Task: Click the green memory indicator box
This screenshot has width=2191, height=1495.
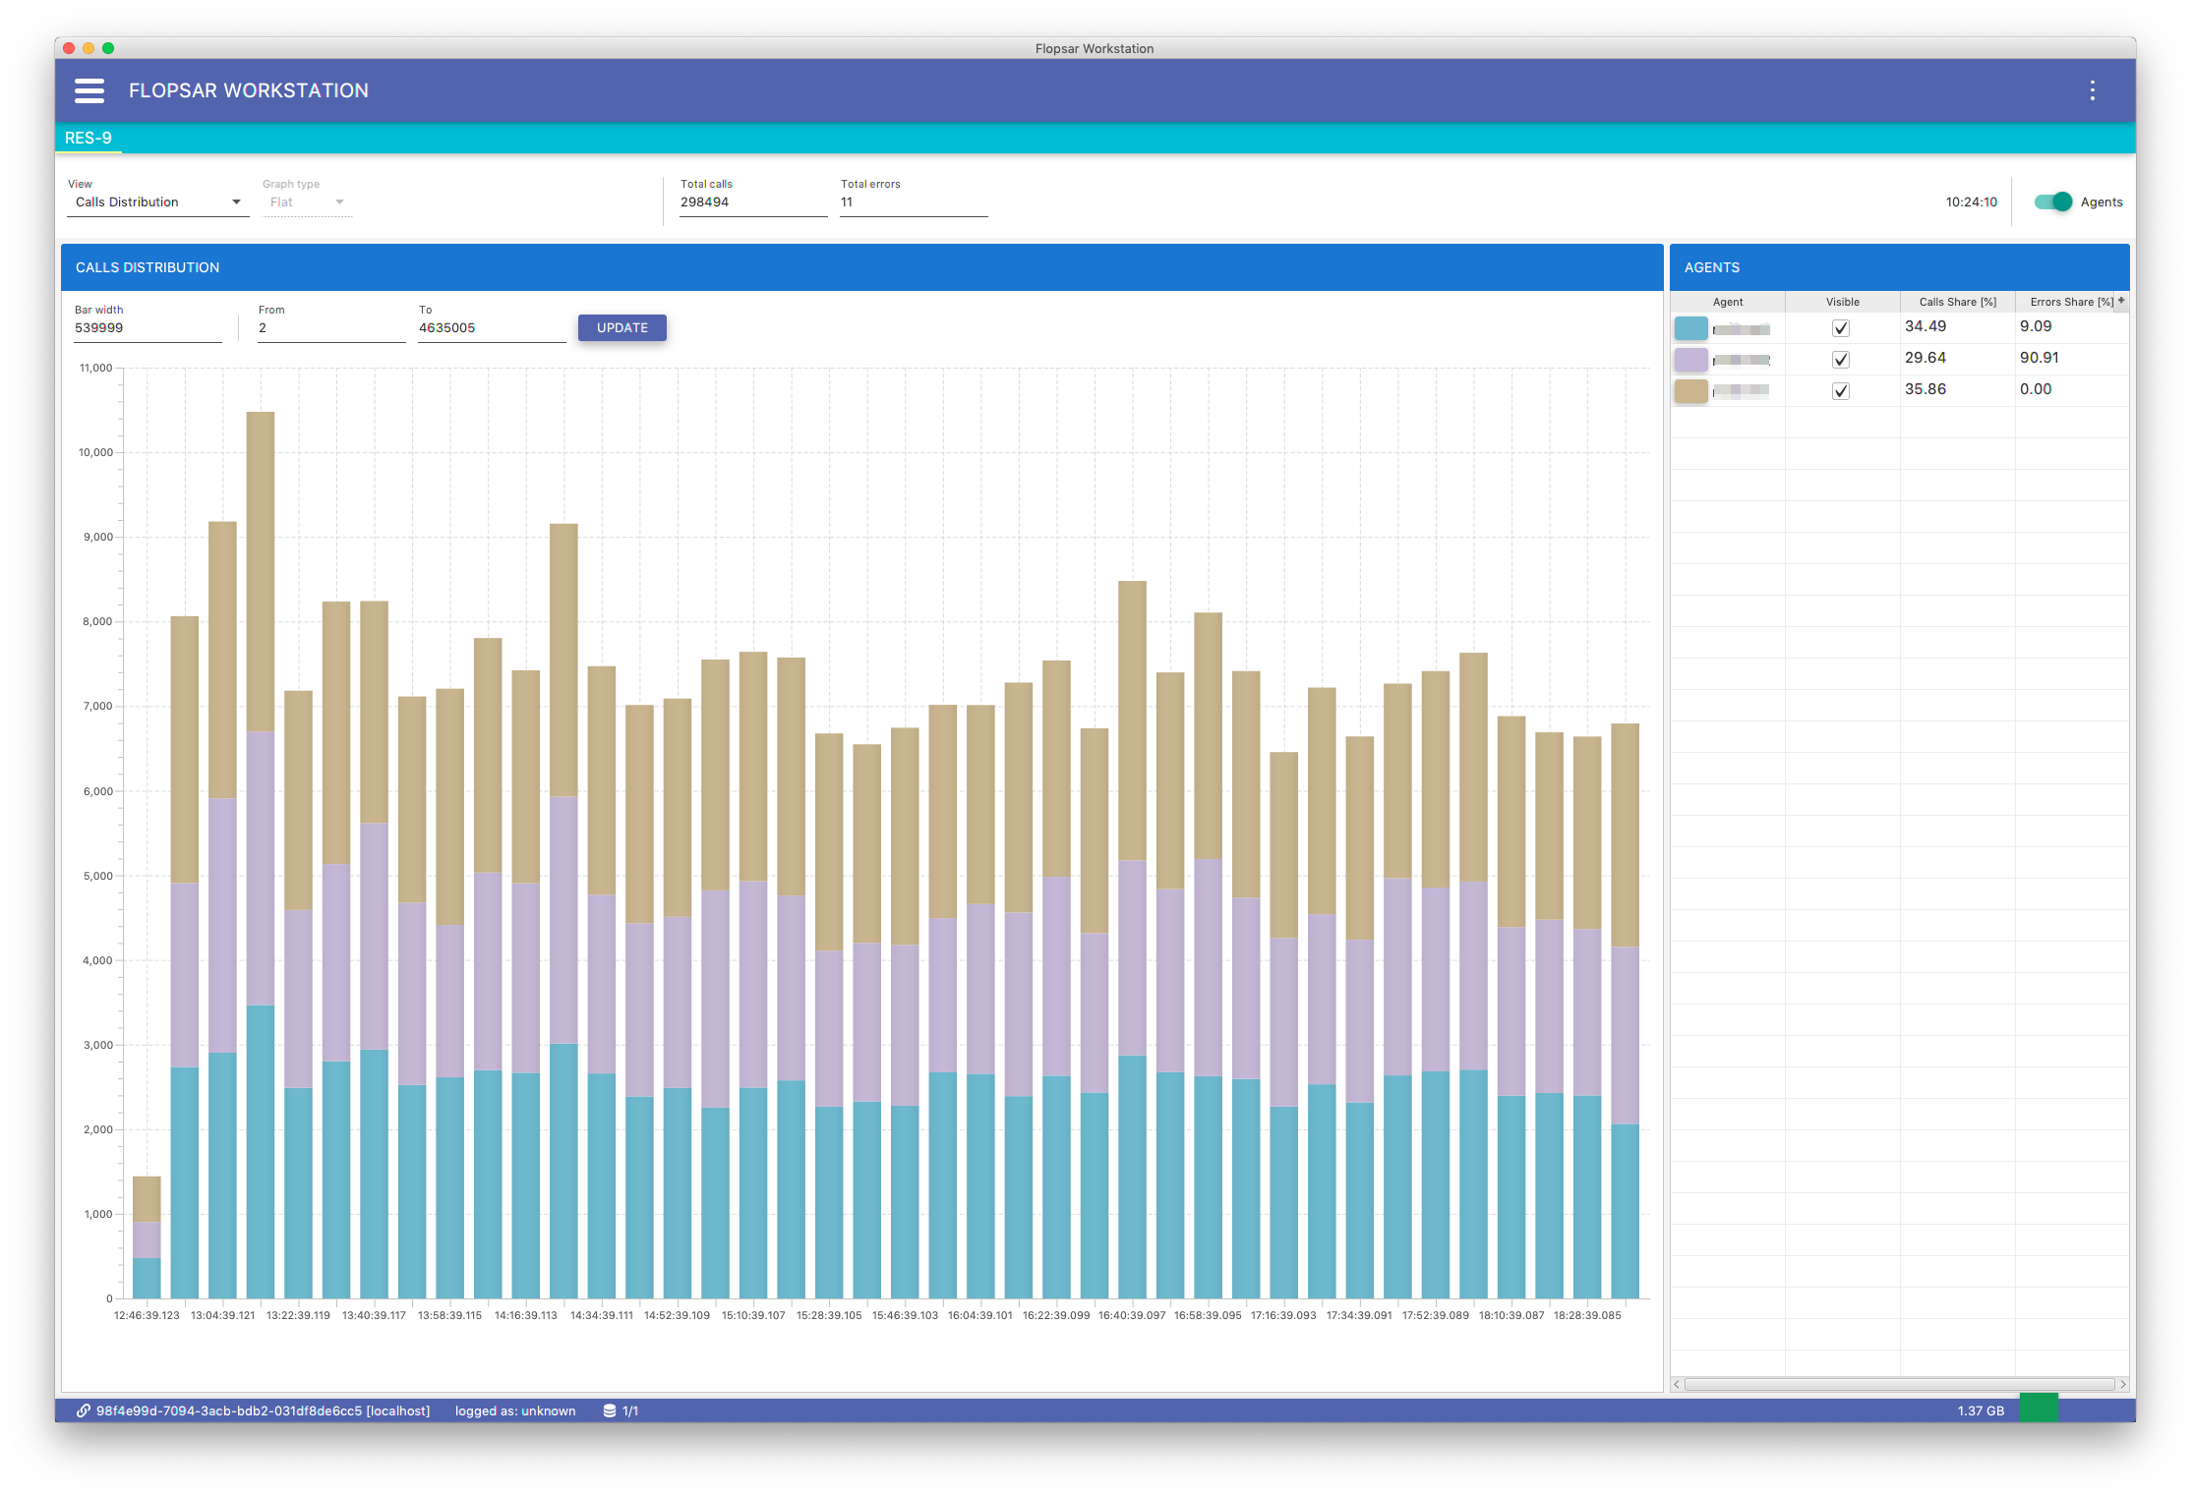Action: (2039, 1408)
